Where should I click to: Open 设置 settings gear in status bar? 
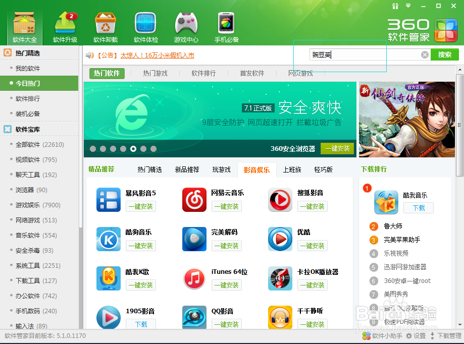tap(416, 336)
